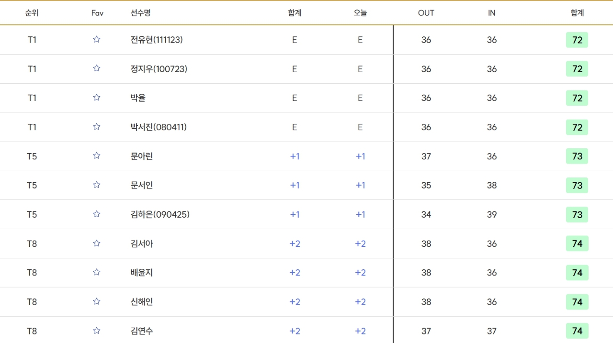Star the player 배윤지
The width and height of the screenshot is (613, 343).
pos(97,273)
